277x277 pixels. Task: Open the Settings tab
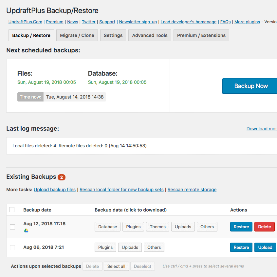pos(113,35)
